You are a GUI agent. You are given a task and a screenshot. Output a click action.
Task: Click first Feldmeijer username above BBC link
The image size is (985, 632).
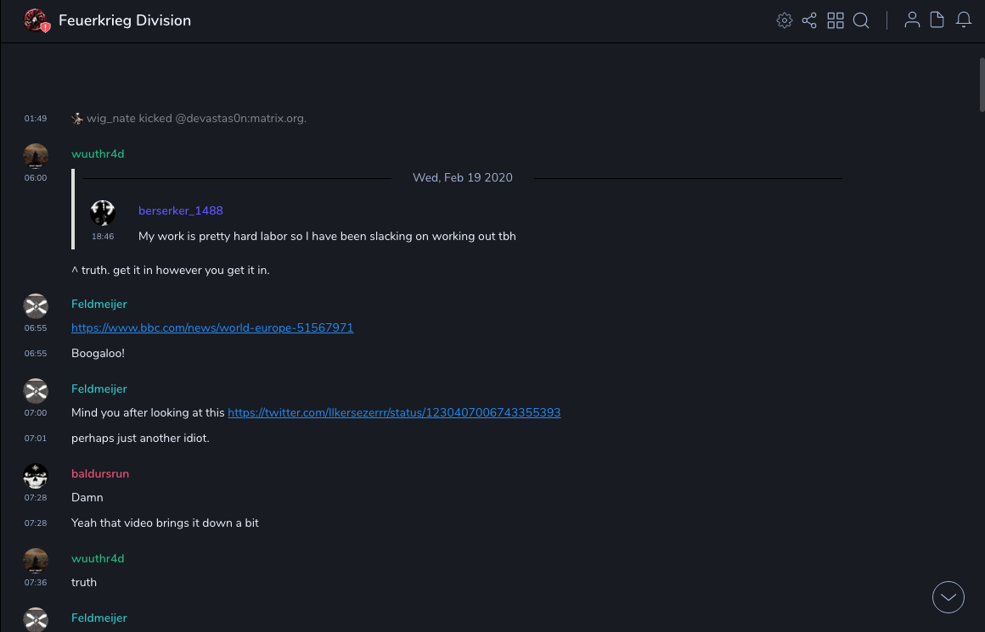click(99, 304)
